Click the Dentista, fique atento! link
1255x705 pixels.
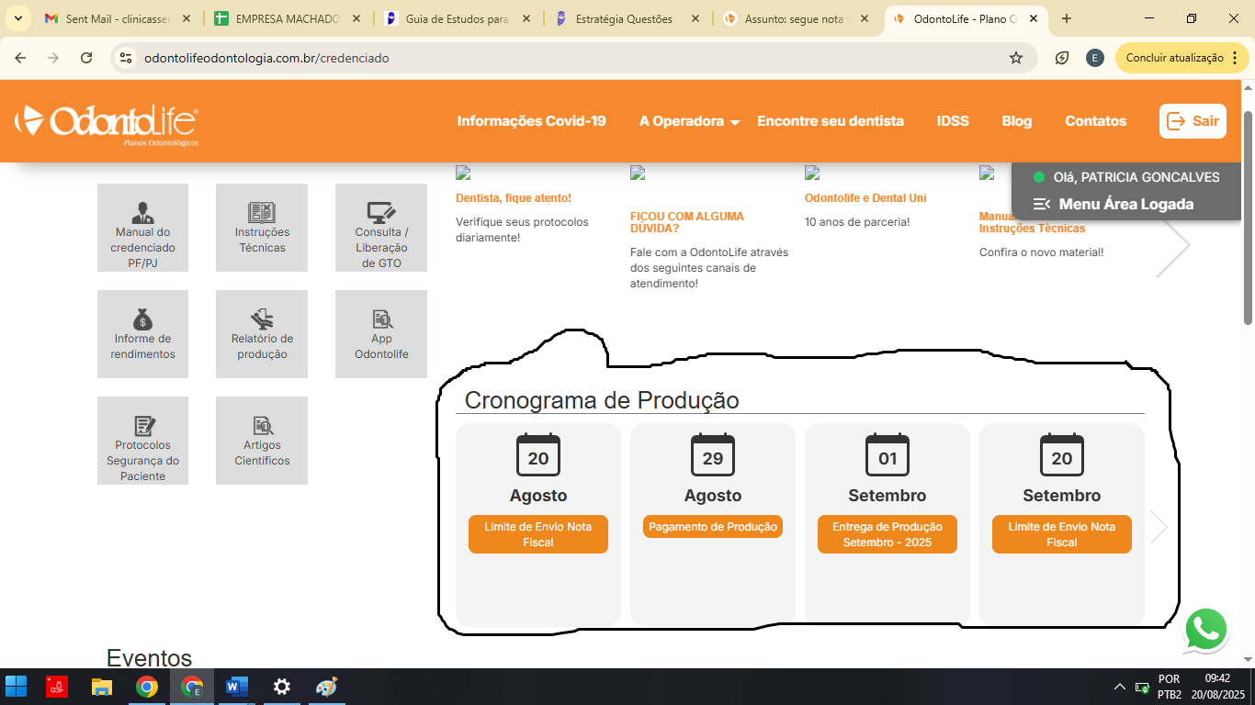coord(513,198)
